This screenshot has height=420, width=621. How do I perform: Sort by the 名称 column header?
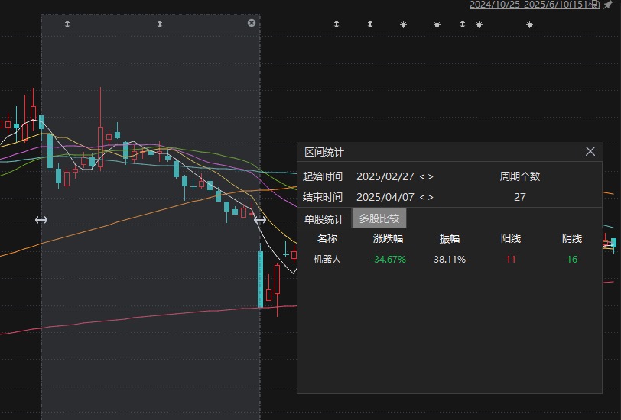pyautogui.click(x=327, y=238)
